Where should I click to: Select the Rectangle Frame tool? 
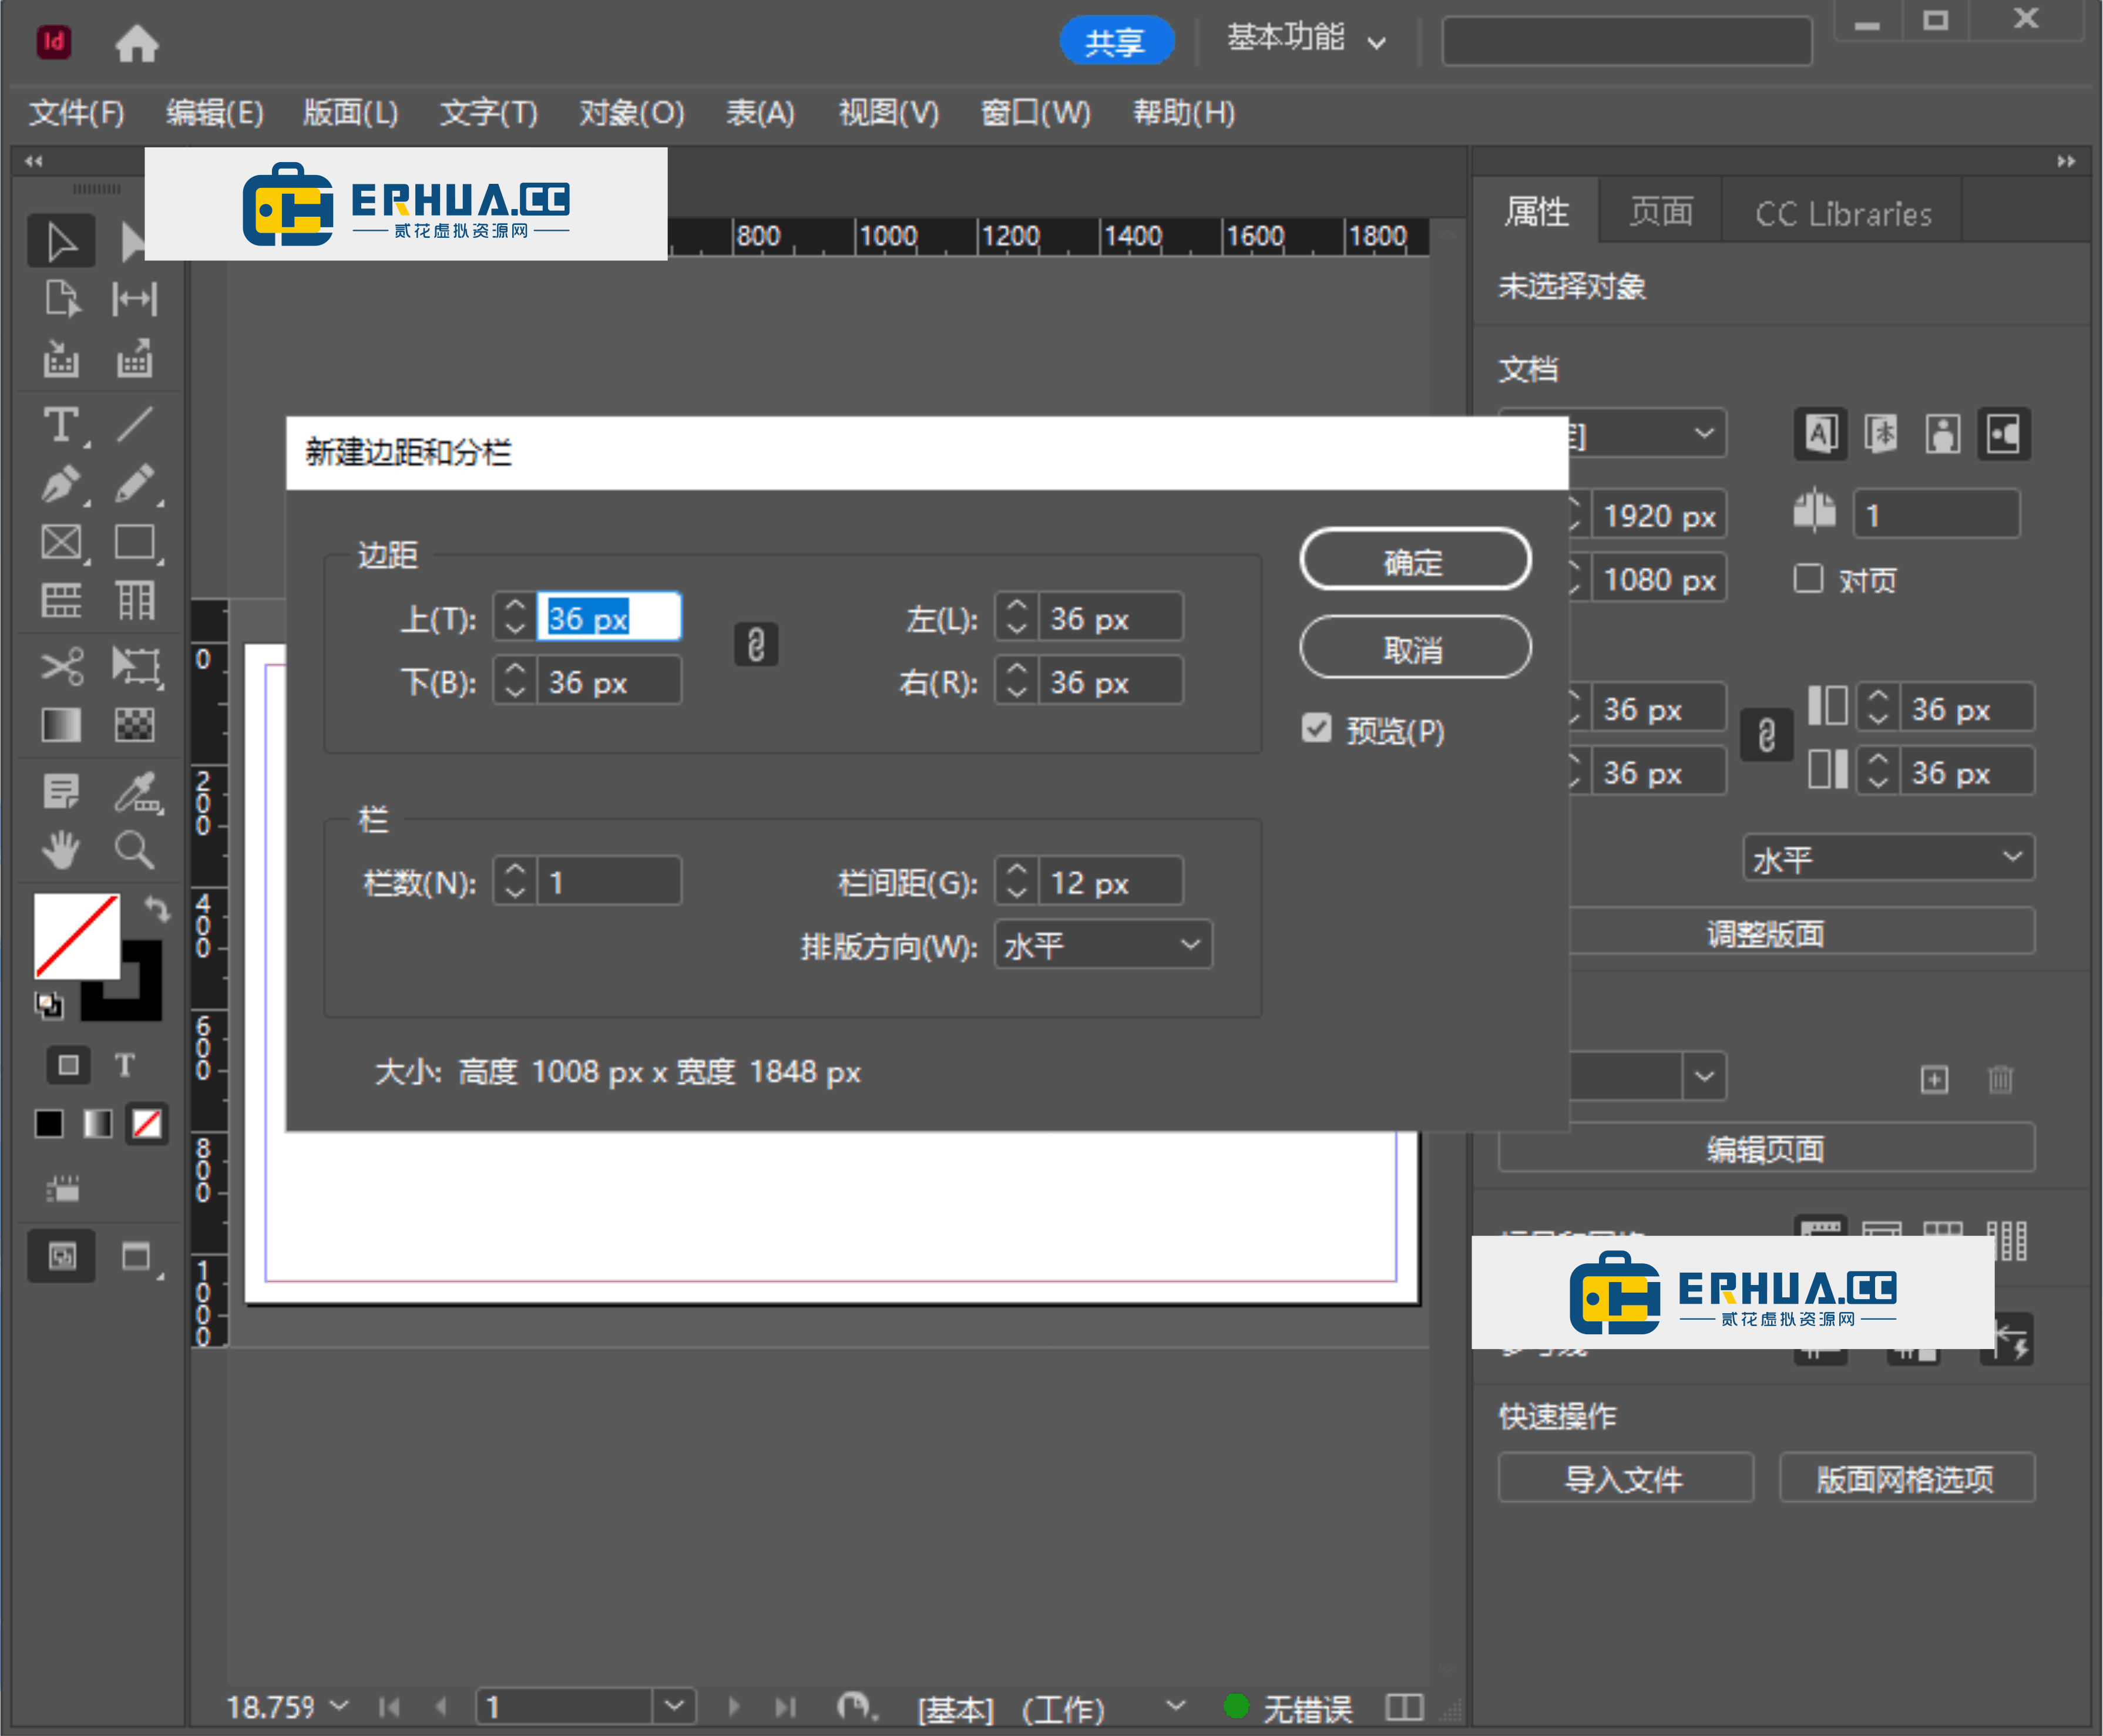coord(62,543)
